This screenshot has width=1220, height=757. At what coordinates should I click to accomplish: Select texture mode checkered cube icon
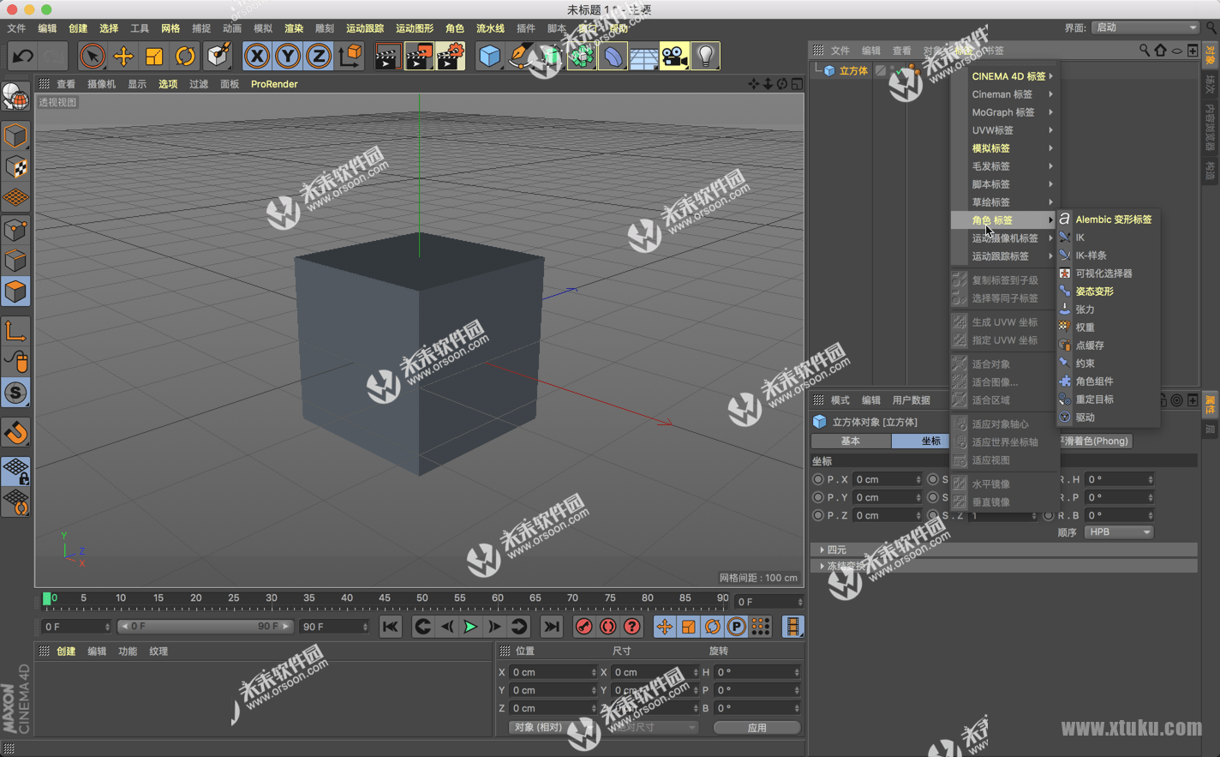tap(15, 167)
